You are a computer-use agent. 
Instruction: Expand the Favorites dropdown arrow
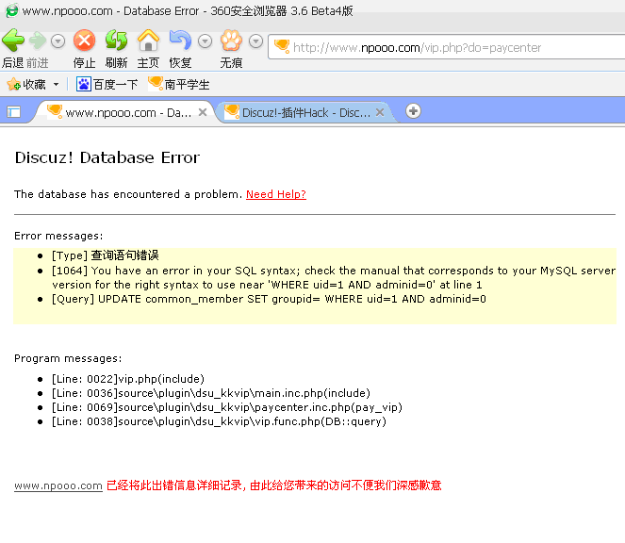57,84
